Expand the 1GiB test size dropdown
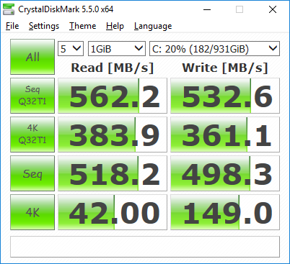 [117, 49]
